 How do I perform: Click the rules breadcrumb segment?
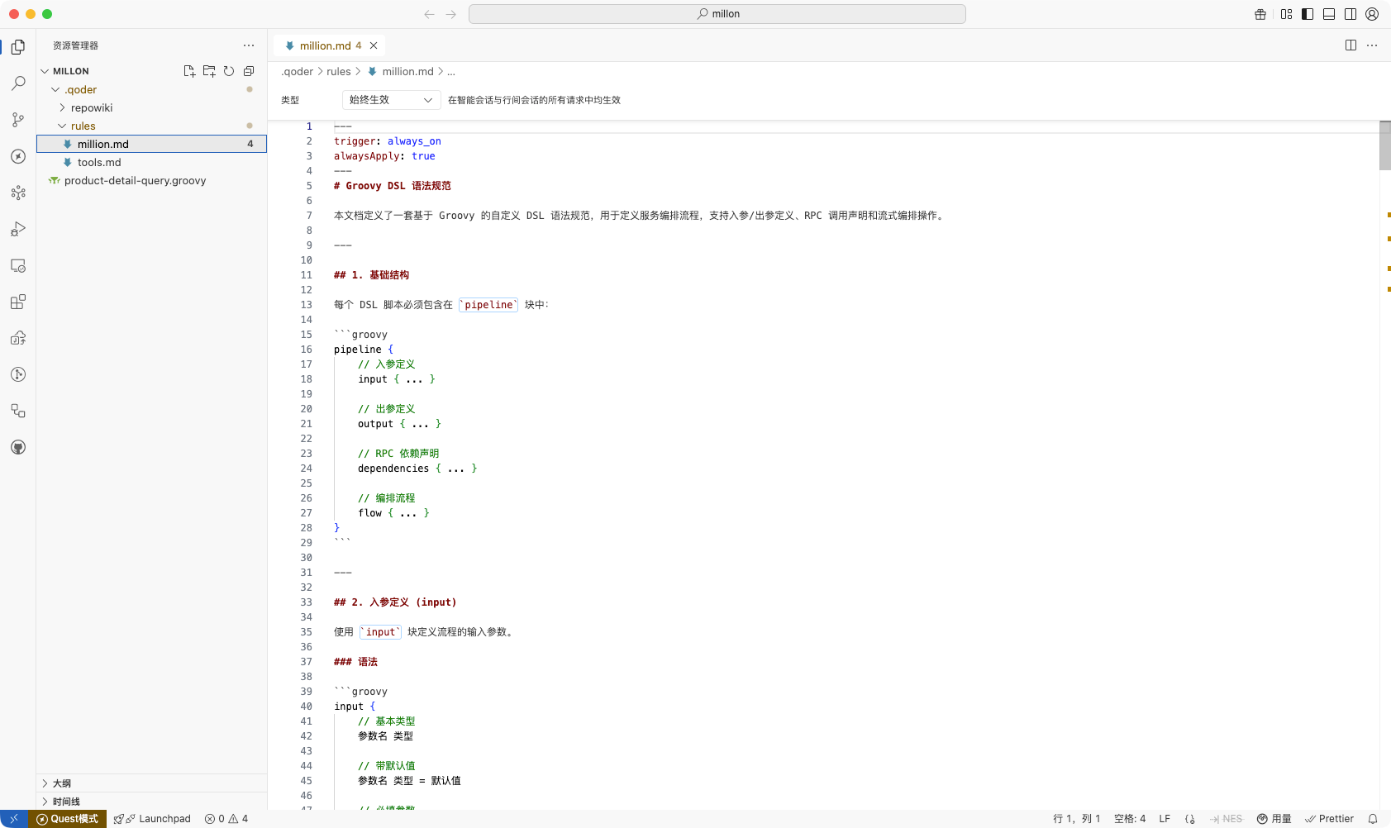click(x=339, y=72)
